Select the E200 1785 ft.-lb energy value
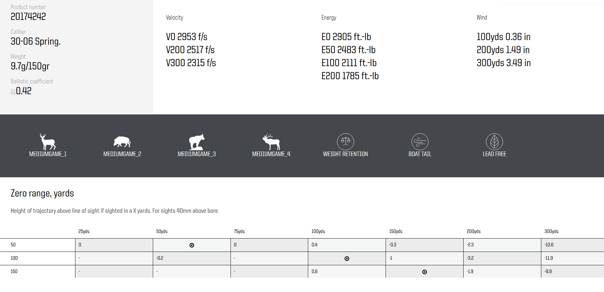This screenshot has width=604, height=292. click(350, 76)
